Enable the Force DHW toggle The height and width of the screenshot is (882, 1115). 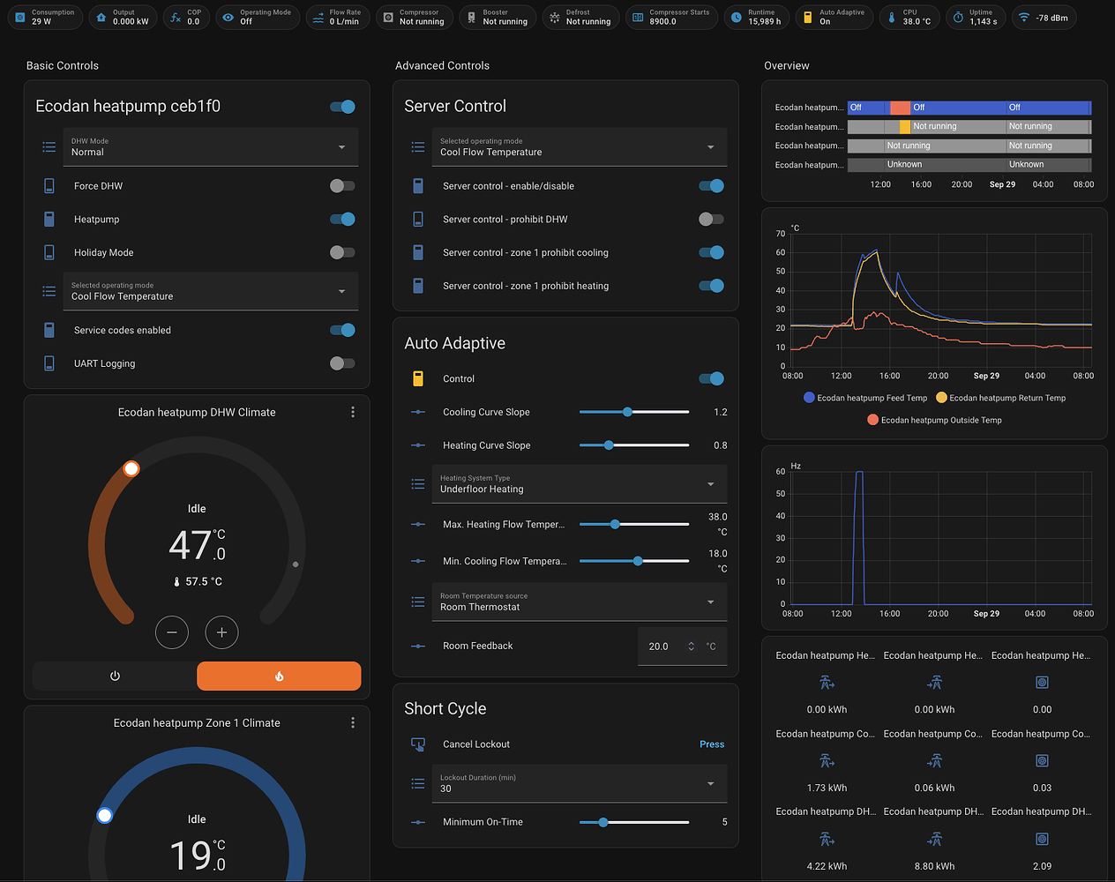[342, 186]
